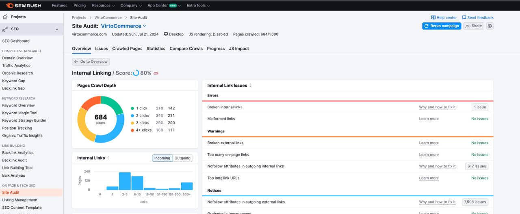Select Site Audit in sidebar
Viewport: 520px width, 214px height.
[31, 193]
